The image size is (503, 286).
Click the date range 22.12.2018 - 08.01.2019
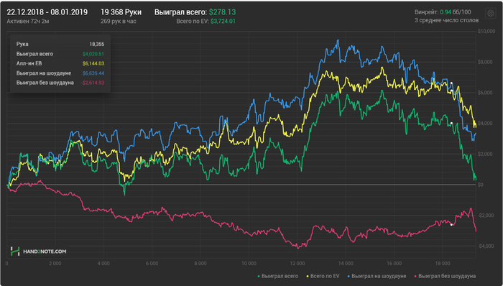47,12
